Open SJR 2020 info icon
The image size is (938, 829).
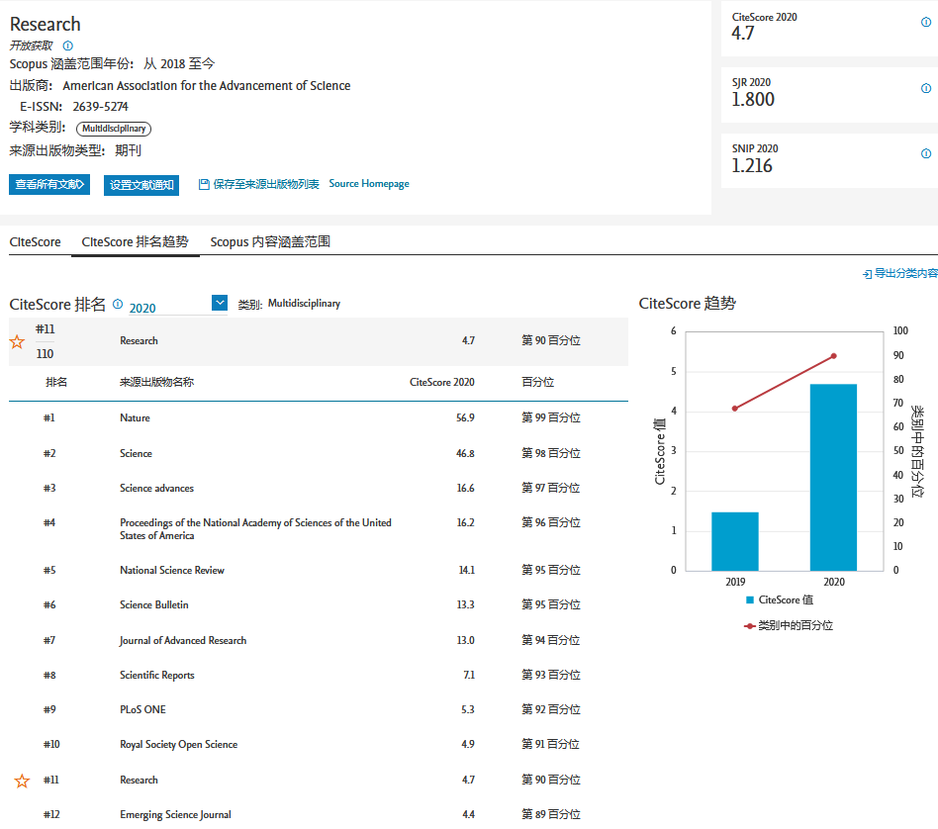point(925,88)
